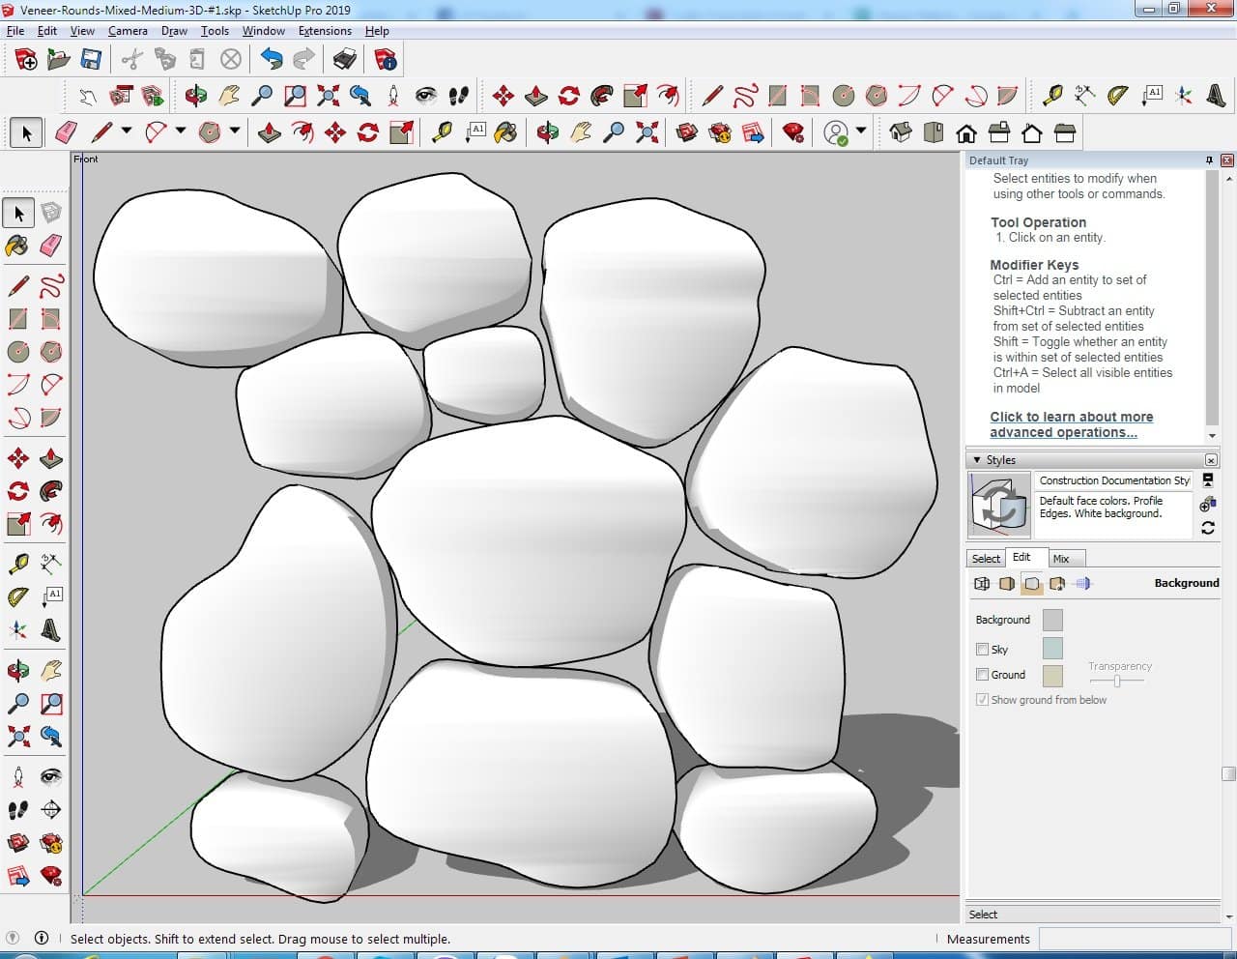Open the Extensions menu
Image resolution: width=1237 pixels, height=959 pixels.
325,31
